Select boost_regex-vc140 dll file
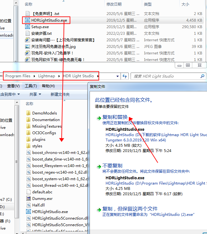 tap(60, 172)
